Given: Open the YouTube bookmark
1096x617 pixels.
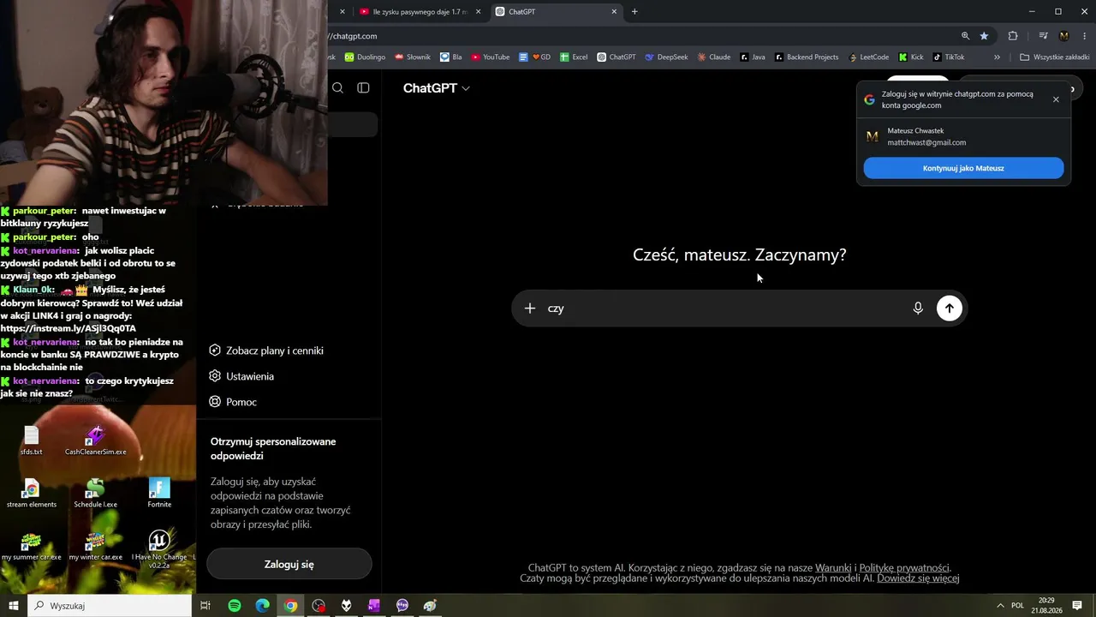Looking at the screenshot, I should (490, 57).
